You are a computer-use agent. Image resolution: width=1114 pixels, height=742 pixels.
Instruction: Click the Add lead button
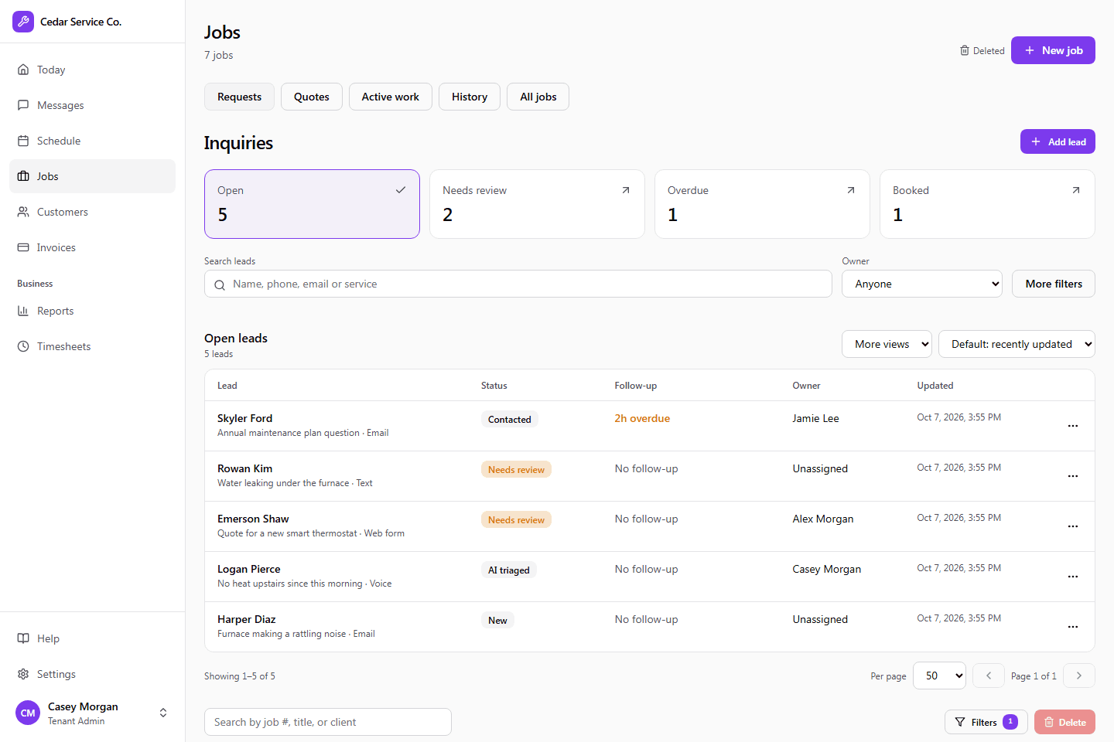1058,141
